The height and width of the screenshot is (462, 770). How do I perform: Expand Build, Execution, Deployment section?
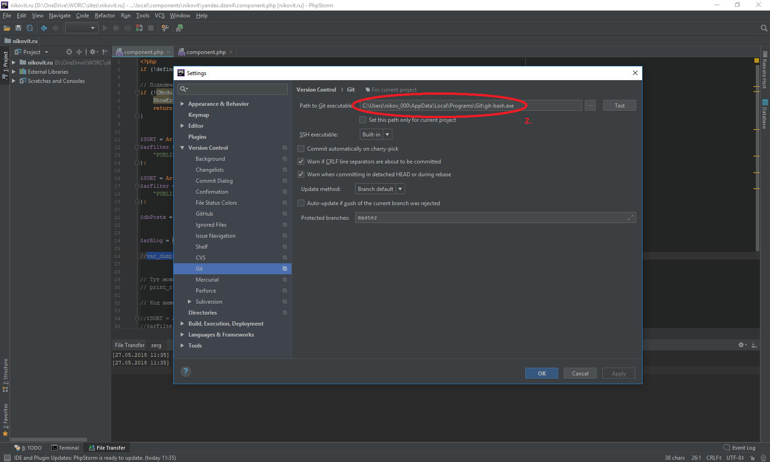[x=182, y=324]
